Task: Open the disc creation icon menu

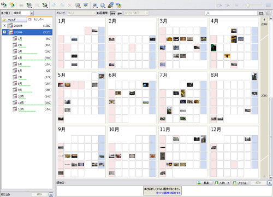Action: 29,5
